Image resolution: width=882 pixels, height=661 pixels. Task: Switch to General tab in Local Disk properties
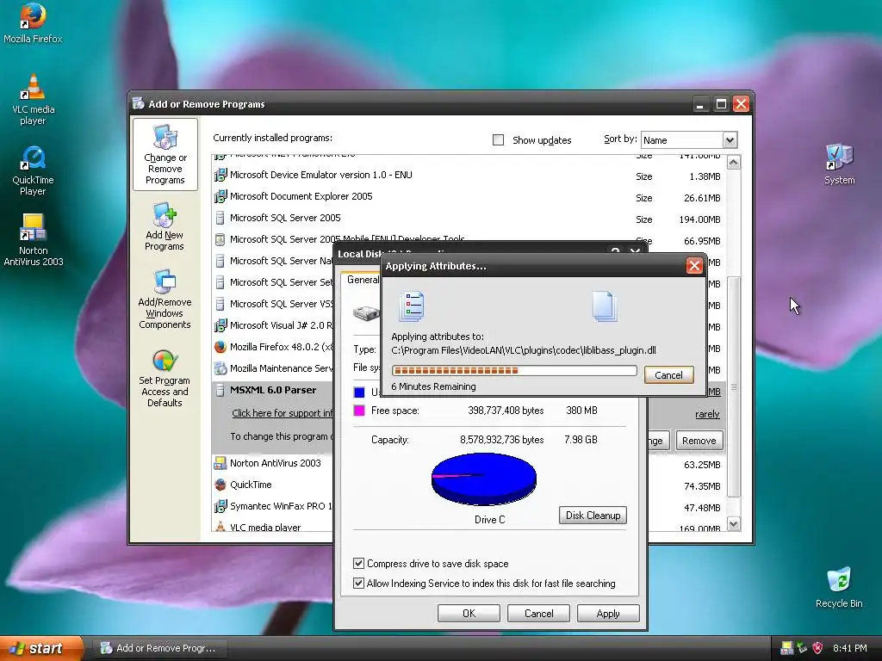[x=363, y=280]
